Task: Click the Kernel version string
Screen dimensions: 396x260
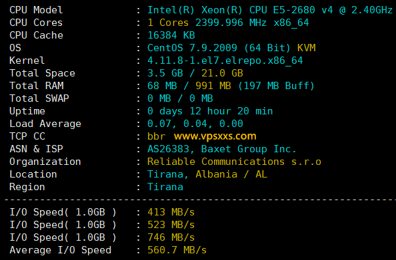Action: [225, 61]
